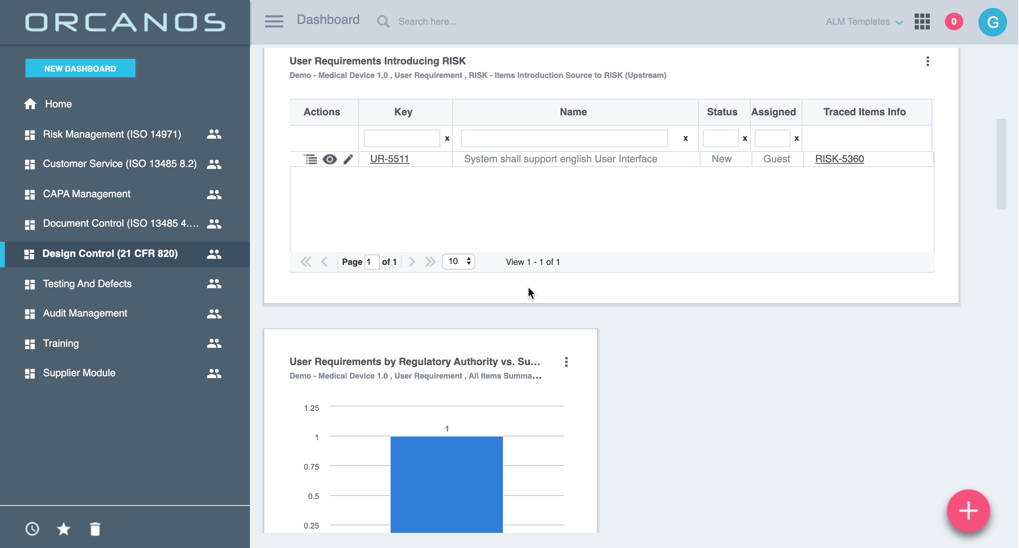1019x548 pixels.
Task: Click the eye view icon for UR-5511
Action: (x=330, y=159)
